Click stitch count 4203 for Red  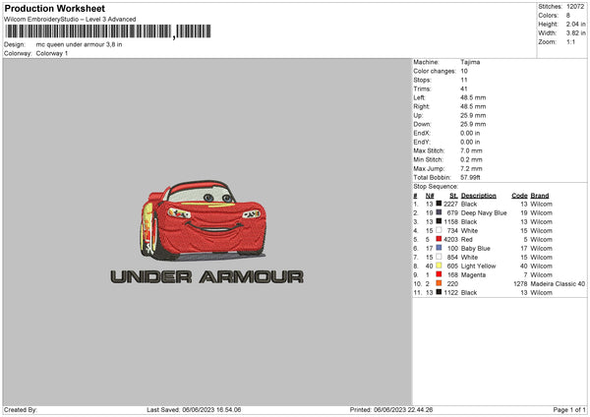pos(450,239)
